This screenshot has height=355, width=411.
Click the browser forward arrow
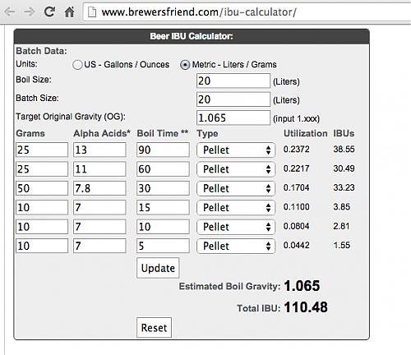29,12
